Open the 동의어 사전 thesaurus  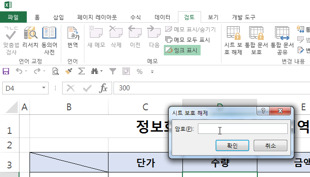tap(49, 40)
